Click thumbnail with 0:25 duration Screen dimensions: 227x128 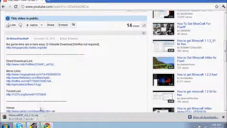[x=164, y=63]
